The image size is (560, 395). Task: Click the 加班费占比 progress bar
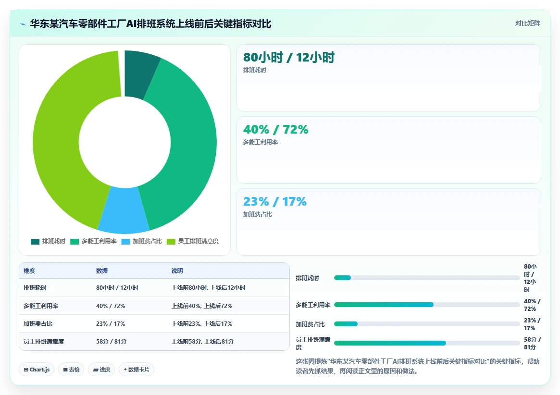[427, 324]
